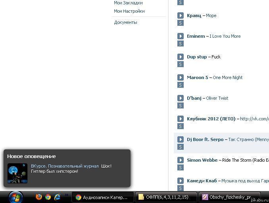
Task: Play Maroon 5 – One More Night
Action: 180,77
